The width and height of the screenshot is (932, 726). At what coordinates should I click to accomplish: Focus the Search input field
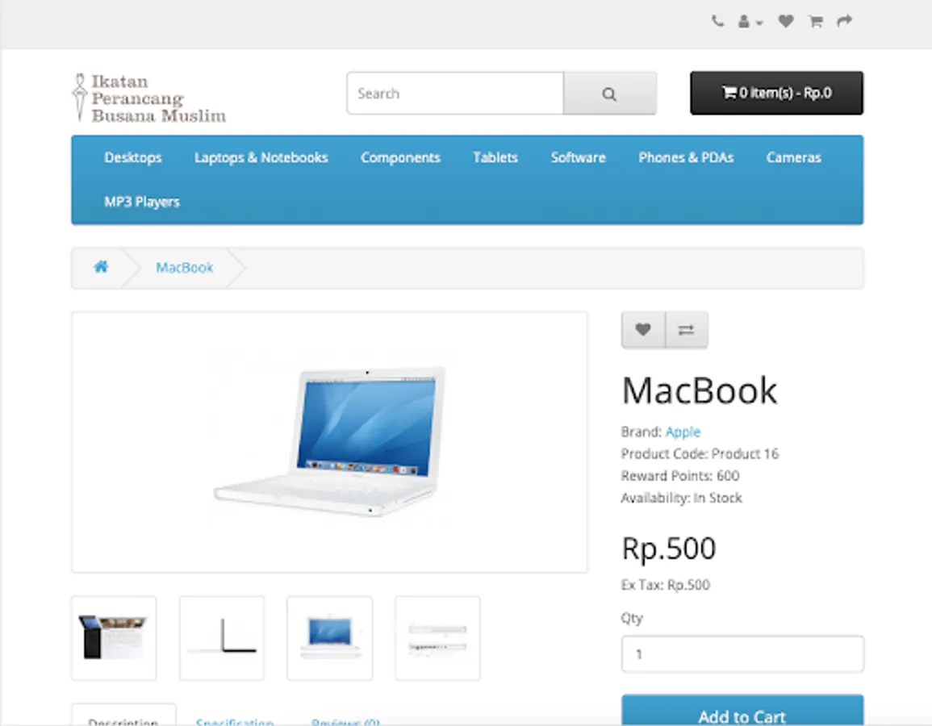pos(455,94)
